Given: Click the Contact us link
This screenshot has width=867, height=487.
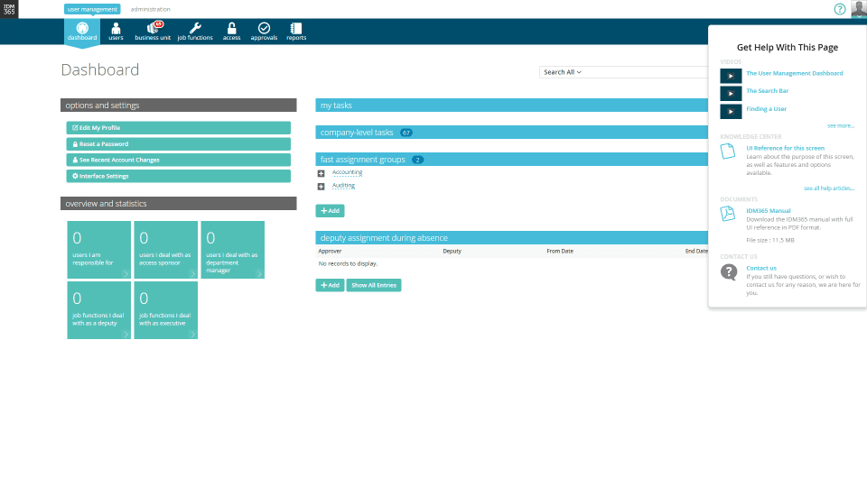Looking at the screenshot, I should tap(761, 268).
